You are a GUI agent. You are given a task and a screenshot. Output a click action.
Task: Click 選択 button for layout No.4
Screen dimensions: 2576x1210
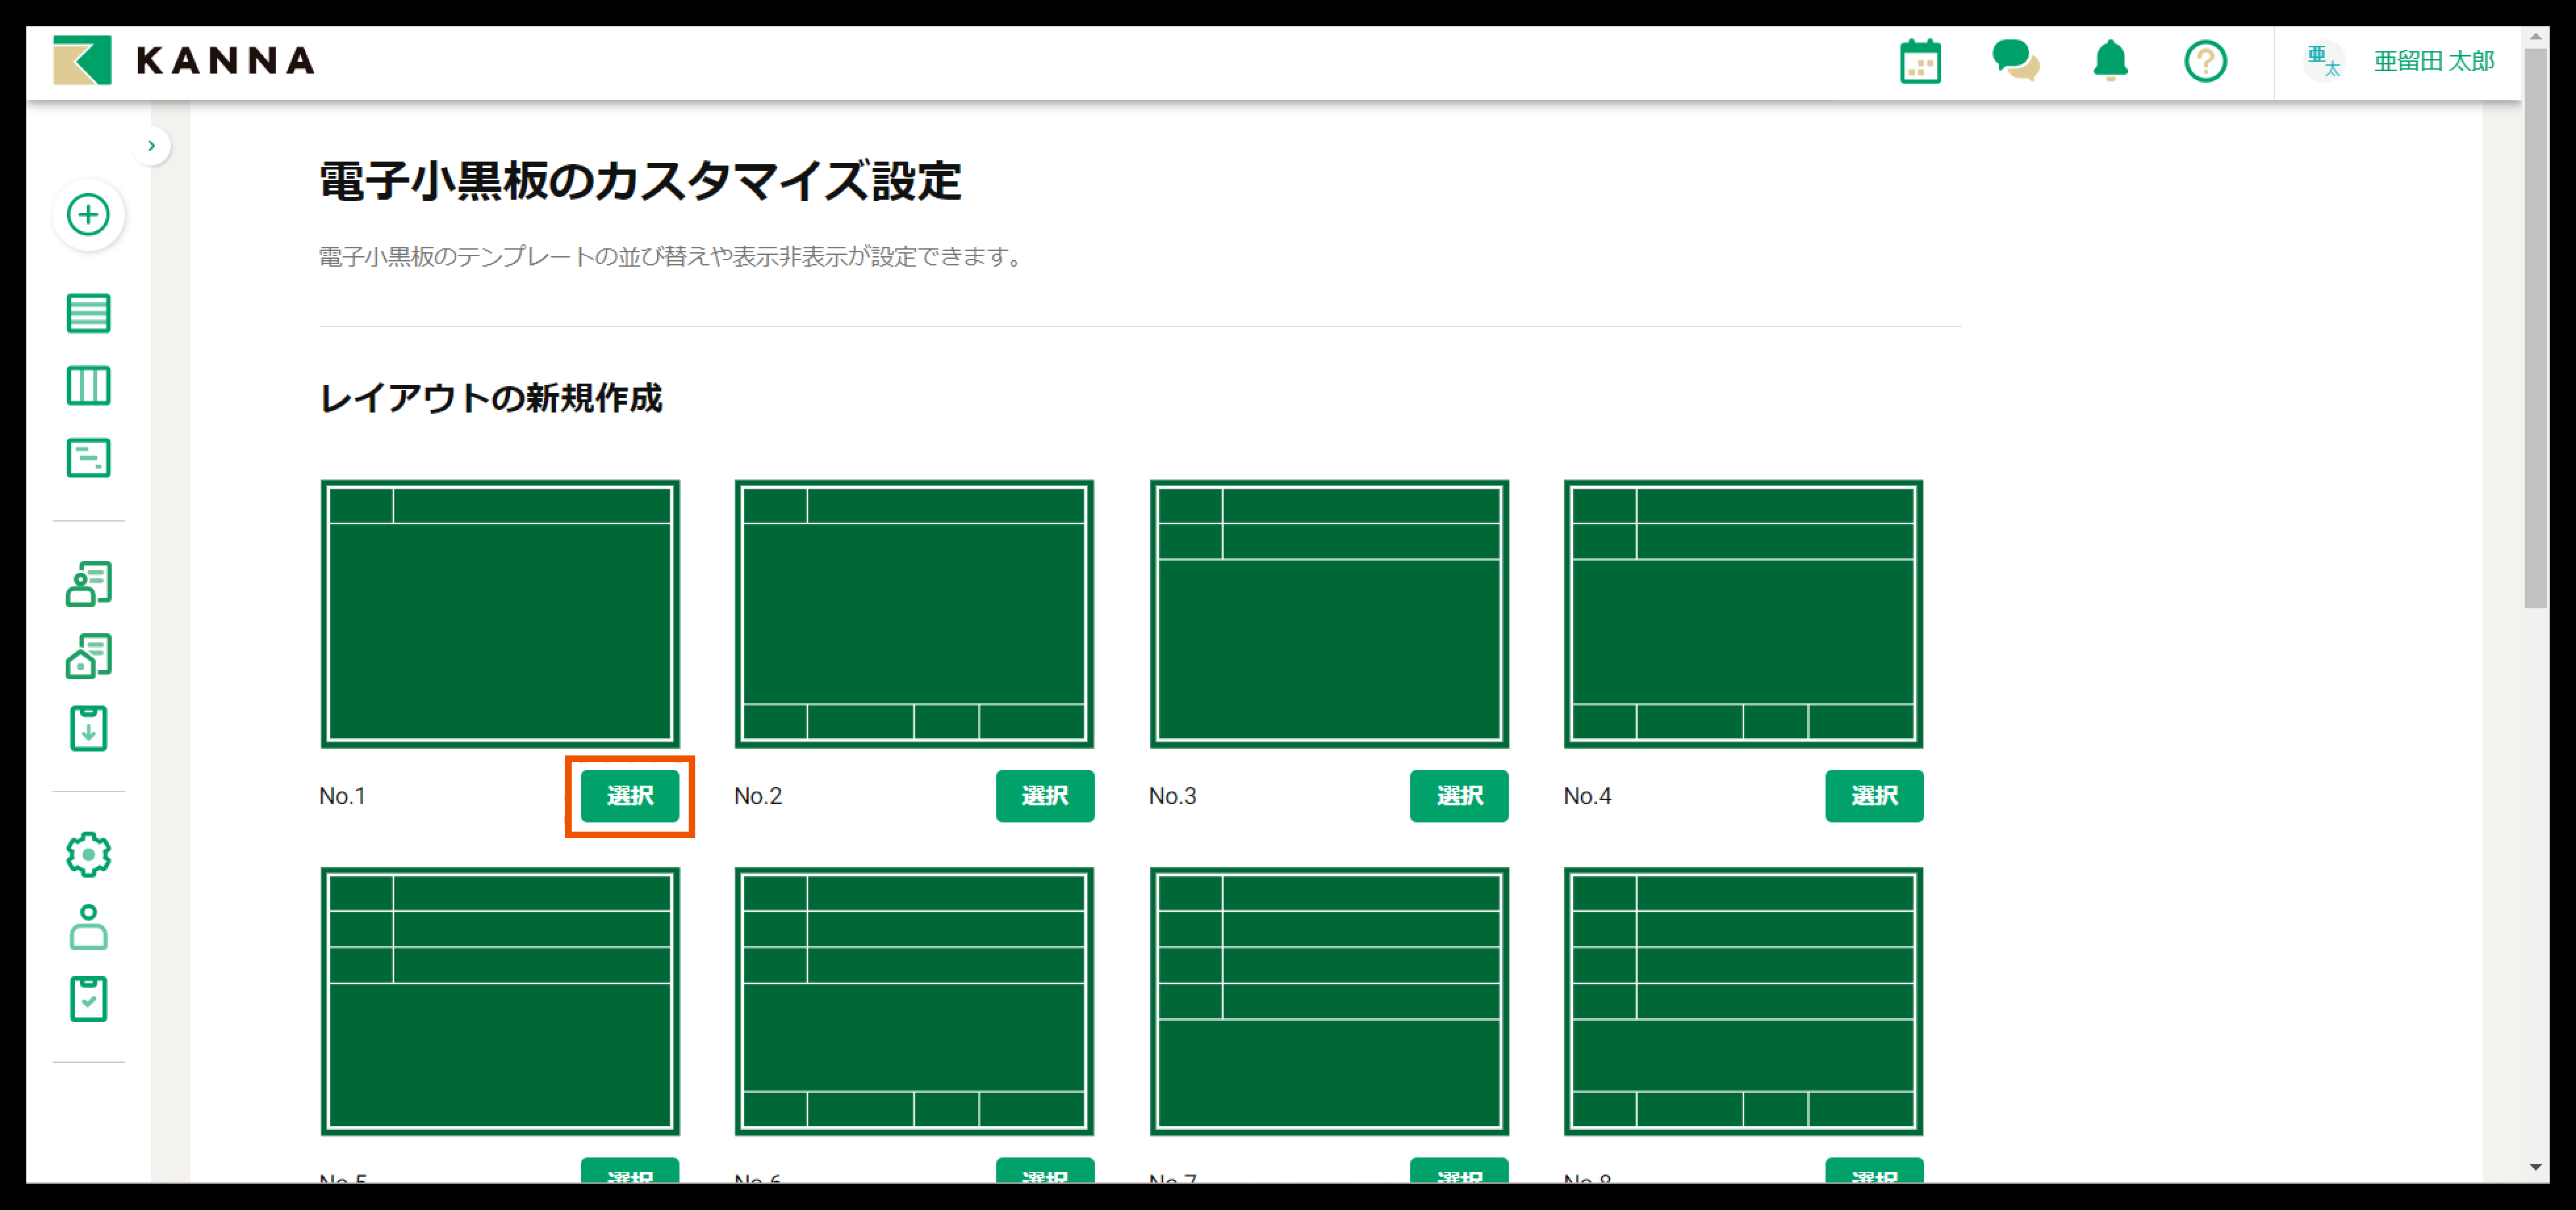point(1874,796)
